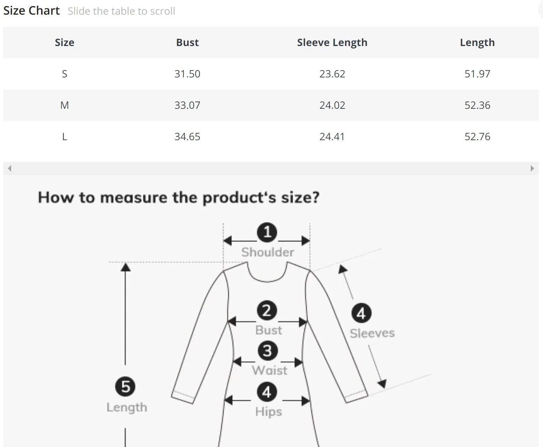Click the number 3 Waist marker
This screenshot has height=447, width=543.
click(x=268, y=351)
